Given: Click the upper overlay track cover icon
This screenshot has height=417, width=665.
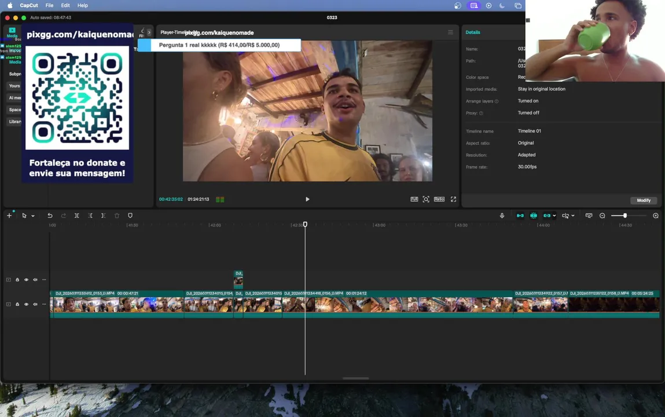Looking at the screenshot, I should pyautogui.click(x=8, y=280).
